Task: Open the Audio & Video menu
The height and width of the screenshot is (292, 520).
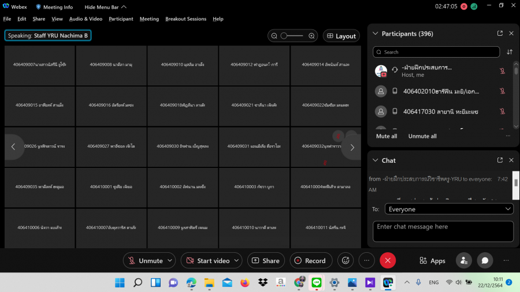Action: (86, 18)
